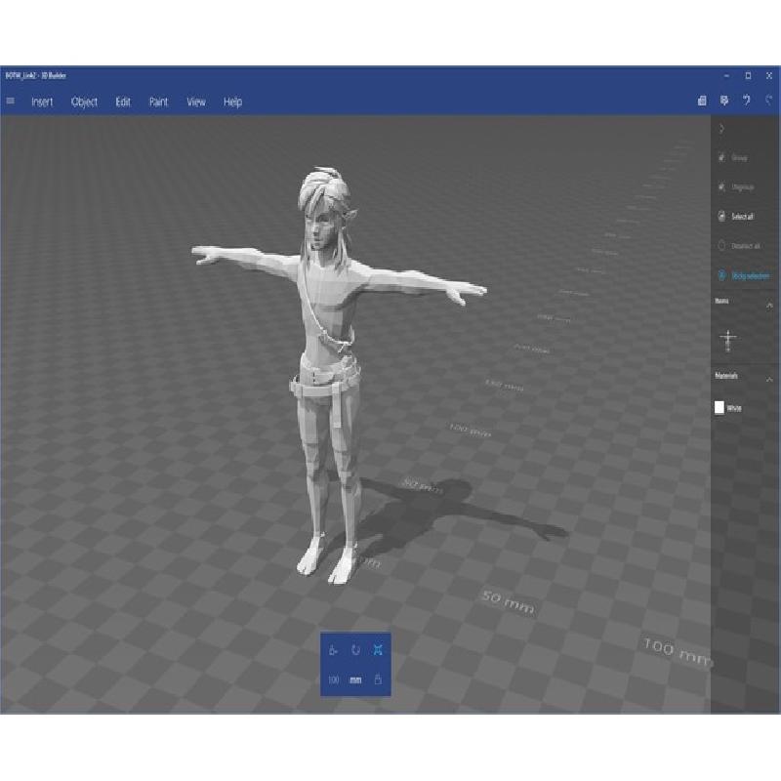This screenshot has height=781, width=781.
Task: Minimize the 3D Builder window
Action: pos(726,76)
